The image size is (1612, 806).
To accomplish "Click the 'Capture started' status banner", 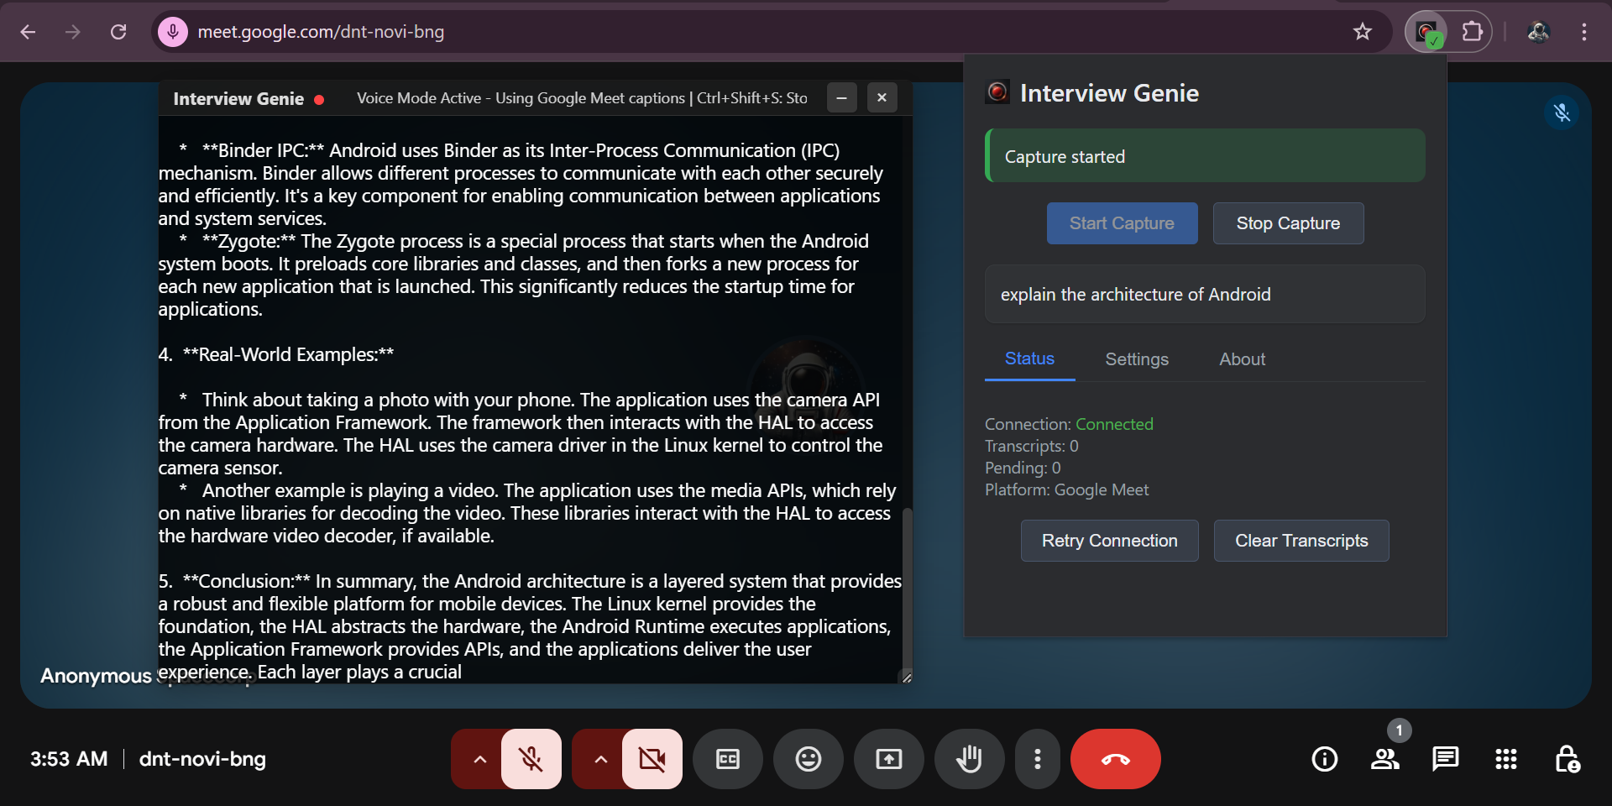I will tap(1205, 156).
